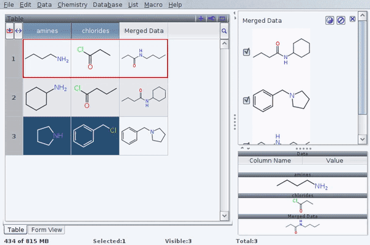Click the red import icon beside amines header
This screenshot has height=245, width=370.
pos(10,31)
